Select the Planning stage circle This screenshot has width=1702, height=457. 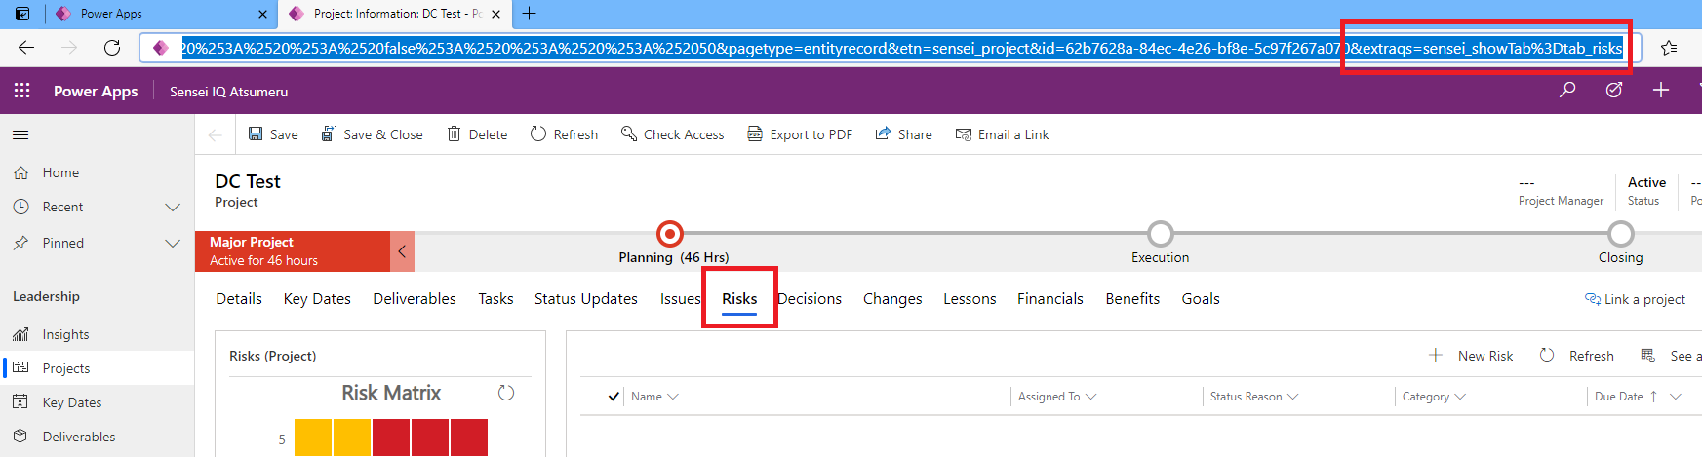coord(670,234)
